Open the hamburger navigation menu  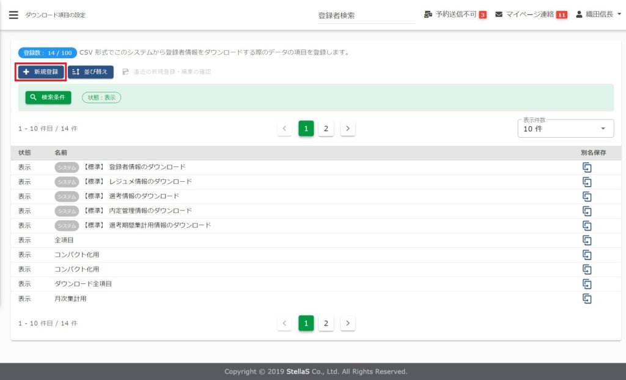point(13,15)
